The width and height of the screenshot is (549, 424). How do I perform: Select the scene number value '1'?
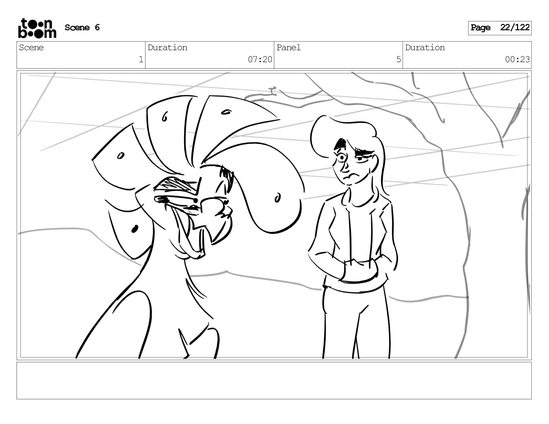coord(141,60)
